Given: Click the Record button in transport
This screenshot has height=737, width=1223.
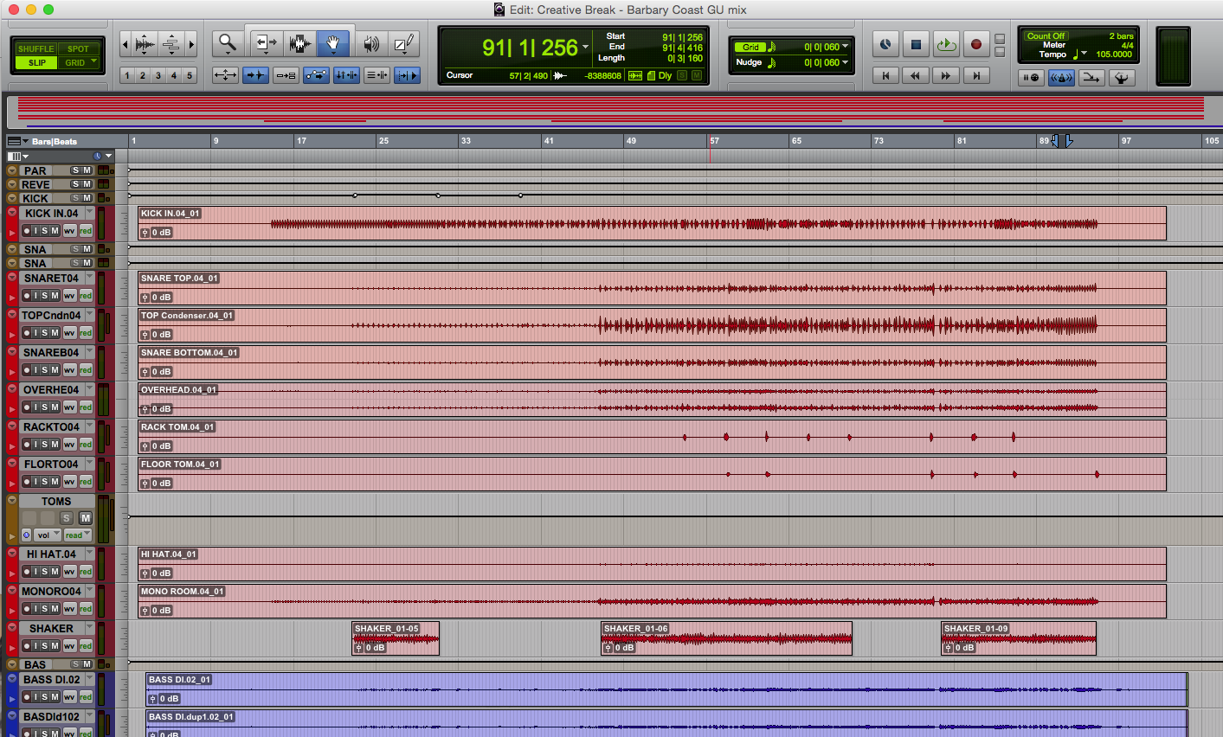Looking at the screenshot, I should coord(976,45).
